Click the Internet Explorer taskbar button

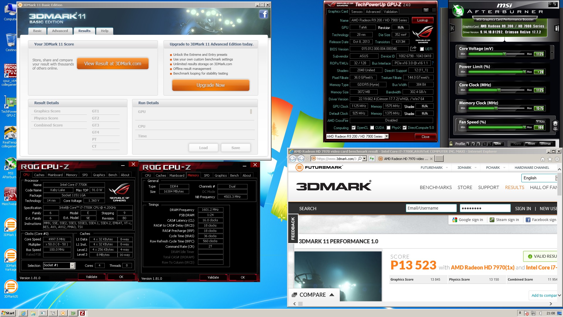point(23,313)
